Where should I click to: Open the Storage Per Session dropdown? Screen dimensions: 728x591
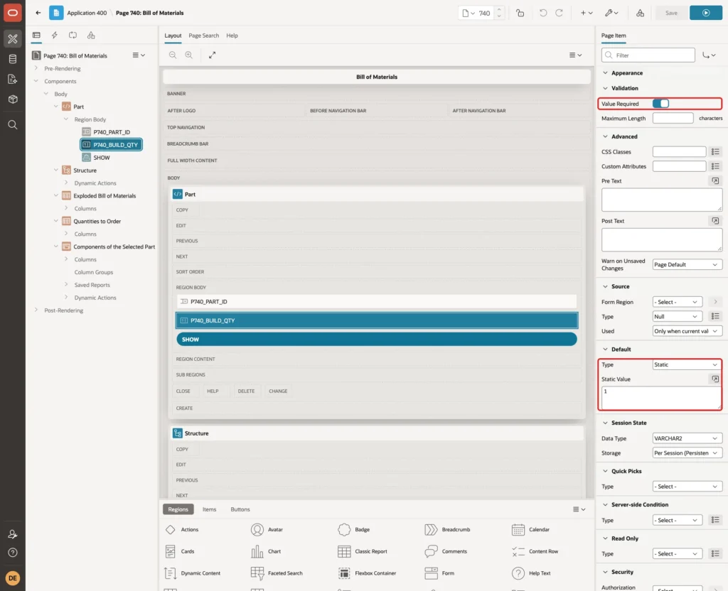(687, 452)
